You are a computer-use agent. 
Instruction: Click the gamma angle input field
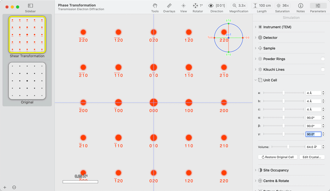click(x=313, y=134)
